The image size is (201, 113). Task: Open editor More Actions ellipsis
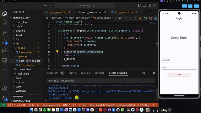[x=154, y=12]
